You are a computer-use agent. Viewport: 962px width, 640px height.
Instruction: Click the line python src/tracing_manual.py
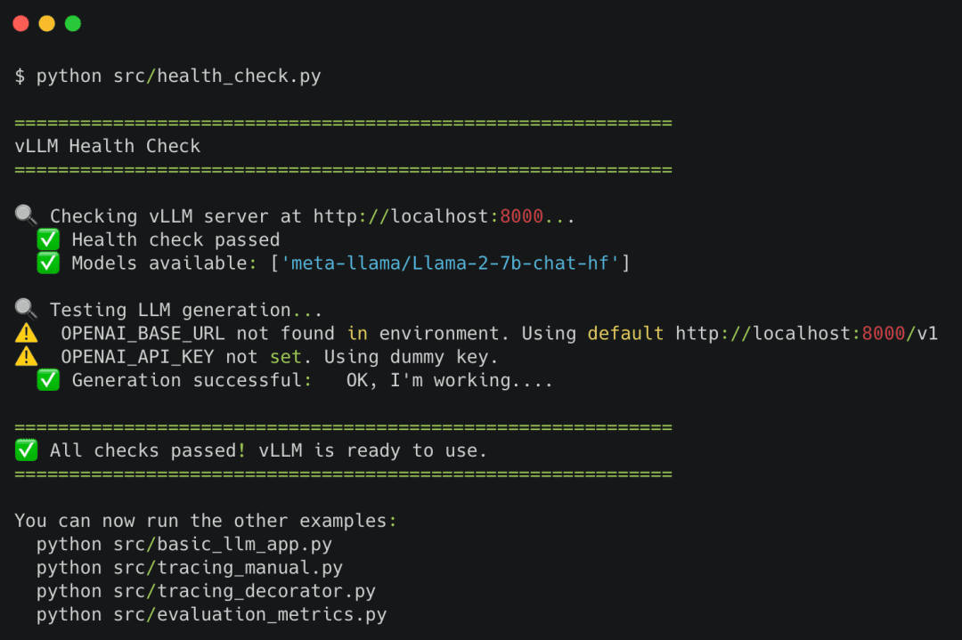click(x=190, y=568)
